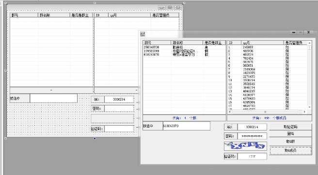Select member row with ID 7
The image size is (318, 175).
[x=267, y=69]
